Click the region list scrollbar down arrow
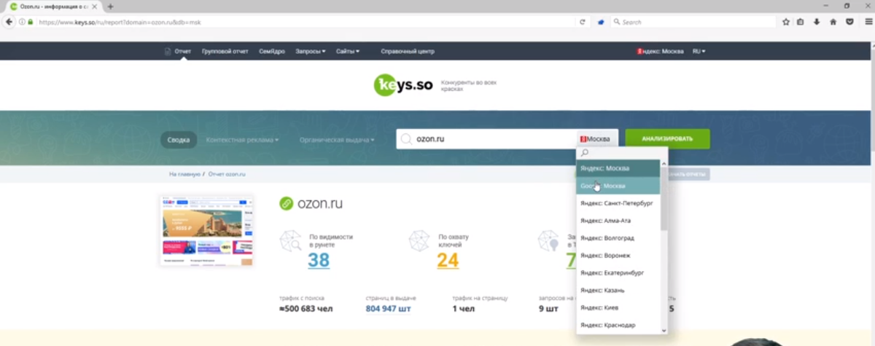This screenshot has width=875, height=346. [664, 330]
